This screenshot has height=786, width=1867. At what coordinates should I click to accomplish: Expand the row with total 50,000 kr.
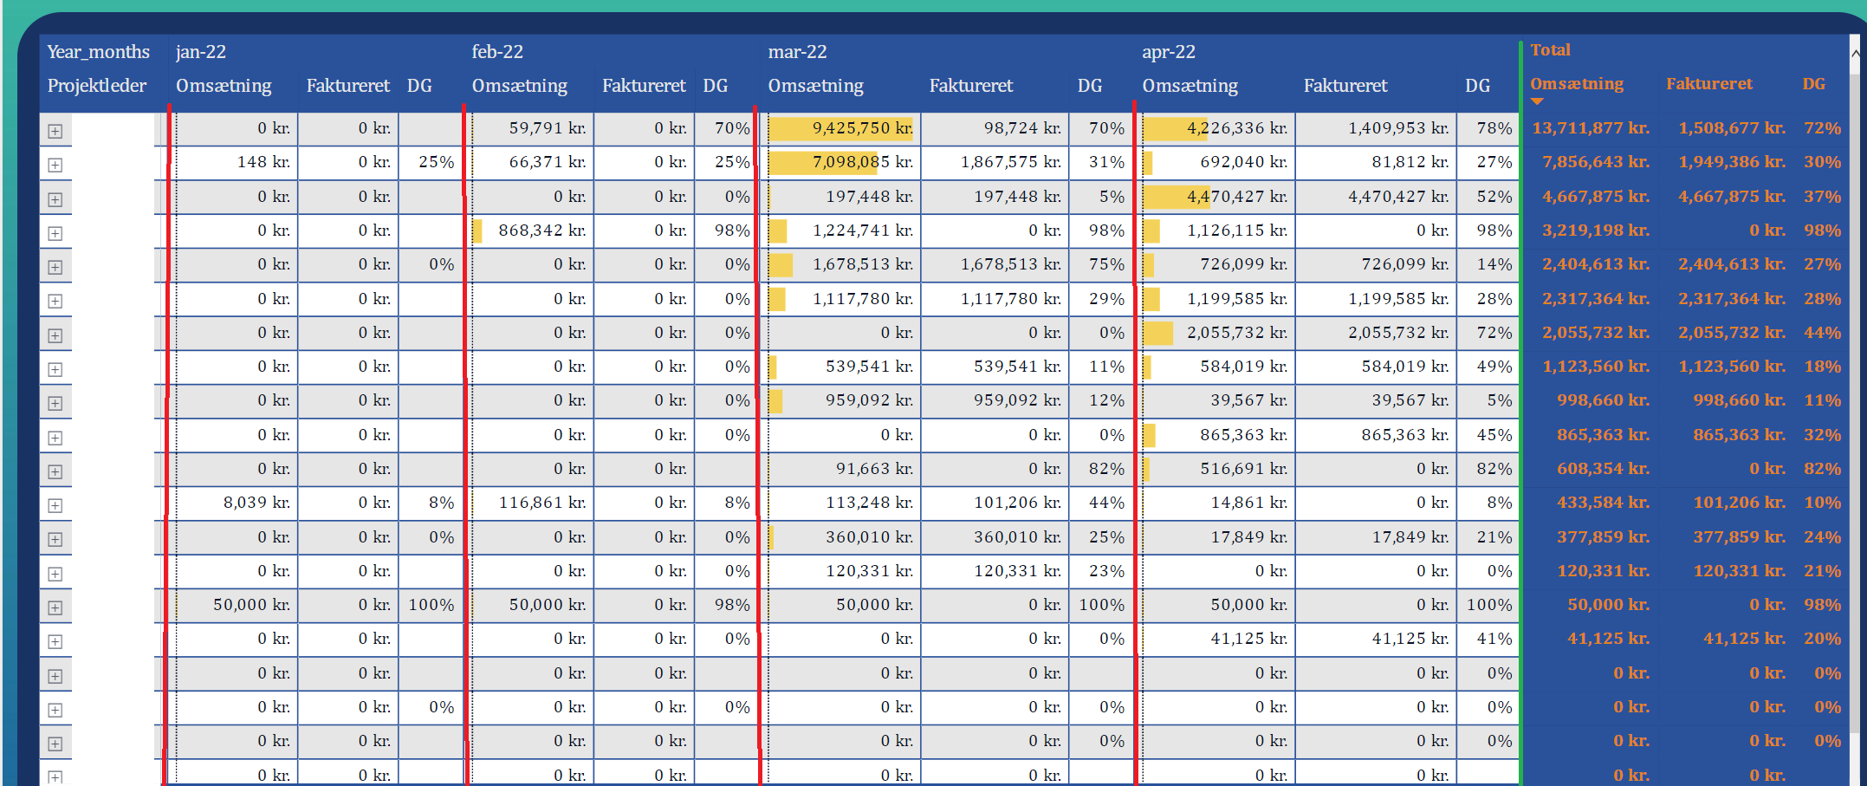[x=55, y=608]
